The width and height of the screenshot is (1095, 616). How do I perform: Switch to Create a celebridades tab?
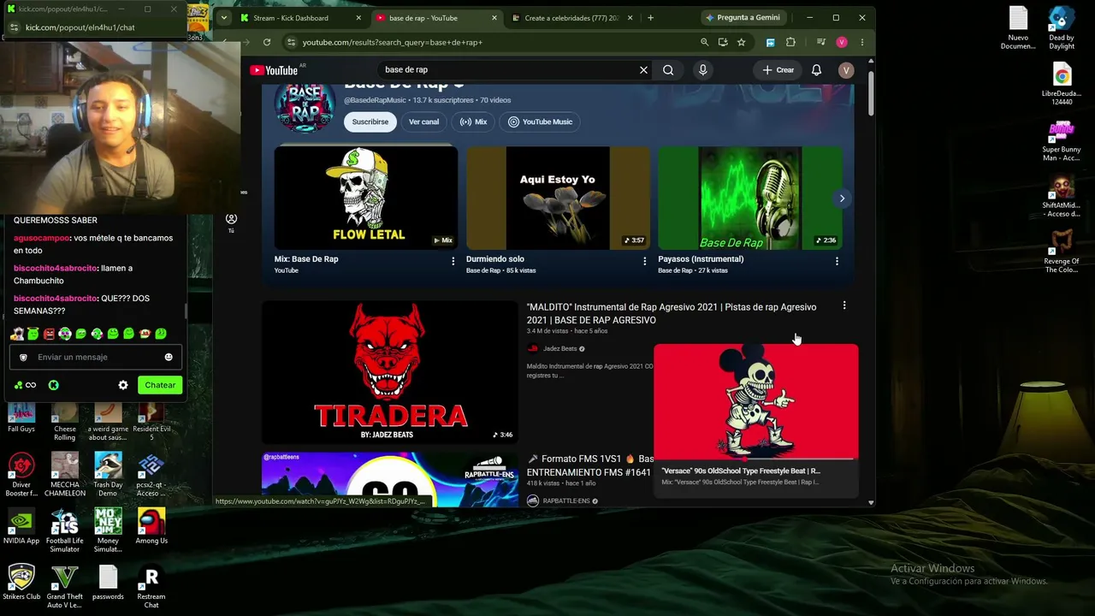pyautogui.click(x=571, y=17)
